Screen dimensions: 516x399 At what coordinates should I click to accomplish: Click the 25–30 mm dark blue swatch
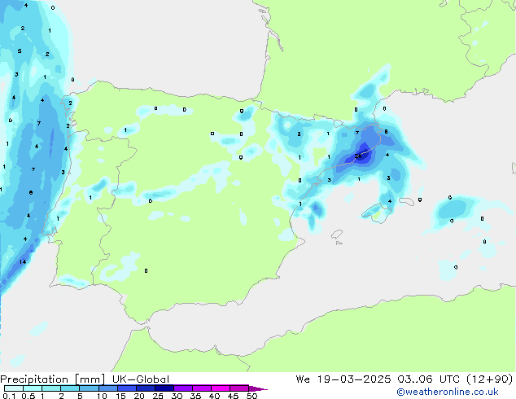tap(164, 388)
